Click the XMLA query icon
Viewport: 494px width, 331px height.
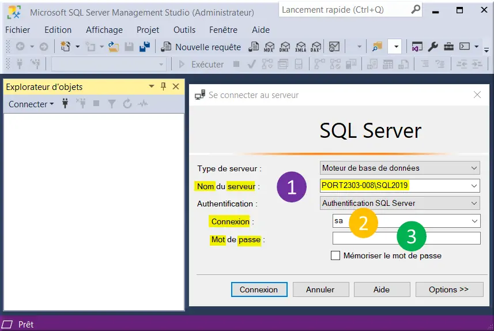coord(300,47)
